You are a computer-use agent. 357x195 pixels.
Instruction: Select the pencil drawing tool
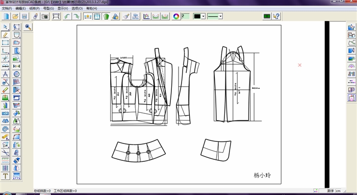coord(5,35)
